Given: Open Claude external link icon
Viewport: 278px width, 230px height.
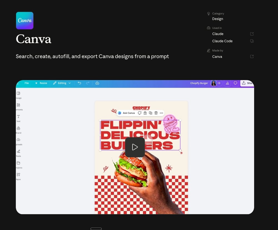Looking at the screenshot, I should click(252, 34).
